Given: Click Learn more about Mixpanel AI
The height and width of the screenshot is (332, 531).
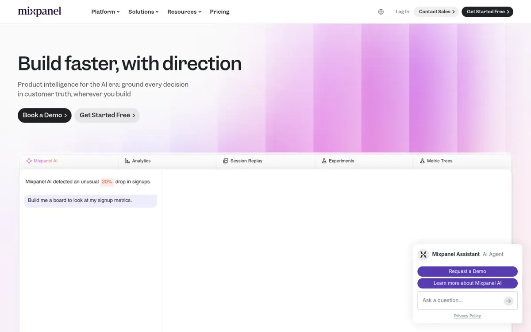Looking at the screenshot, I should (x=467, y=283).
